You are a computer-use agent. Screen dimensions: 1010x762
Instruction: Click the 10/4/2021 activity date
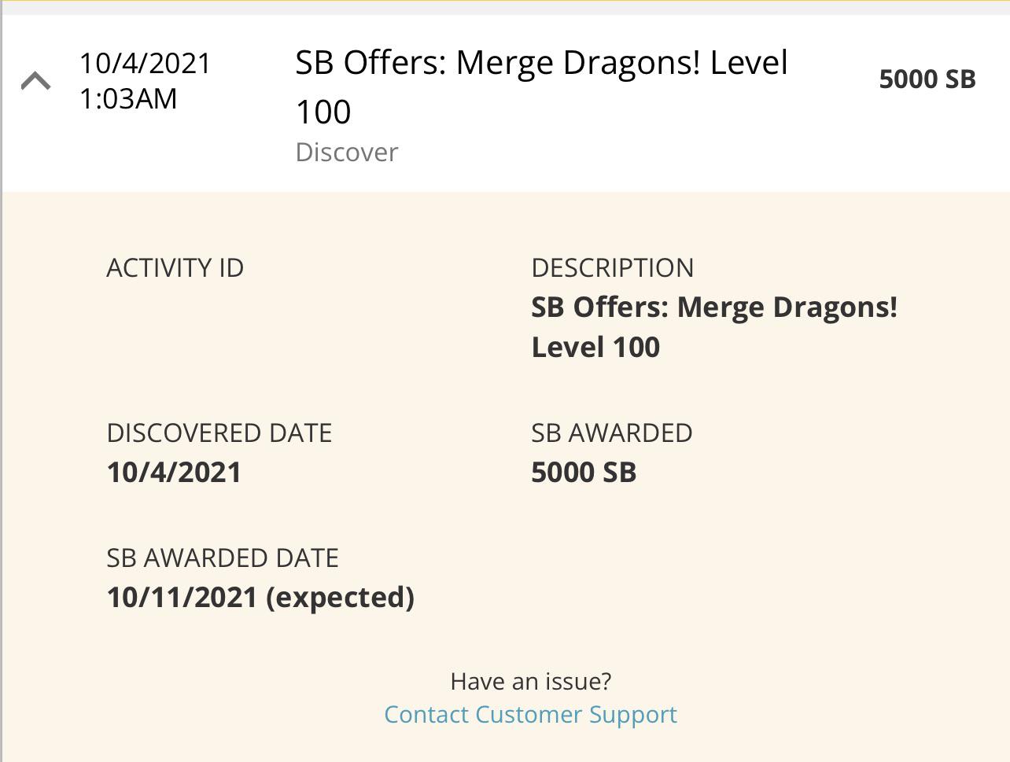tap(145, 63)
